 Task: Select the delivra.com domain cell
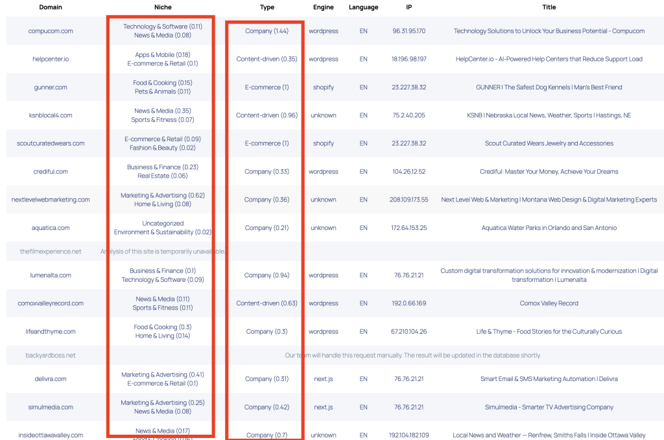pos(51,378)
